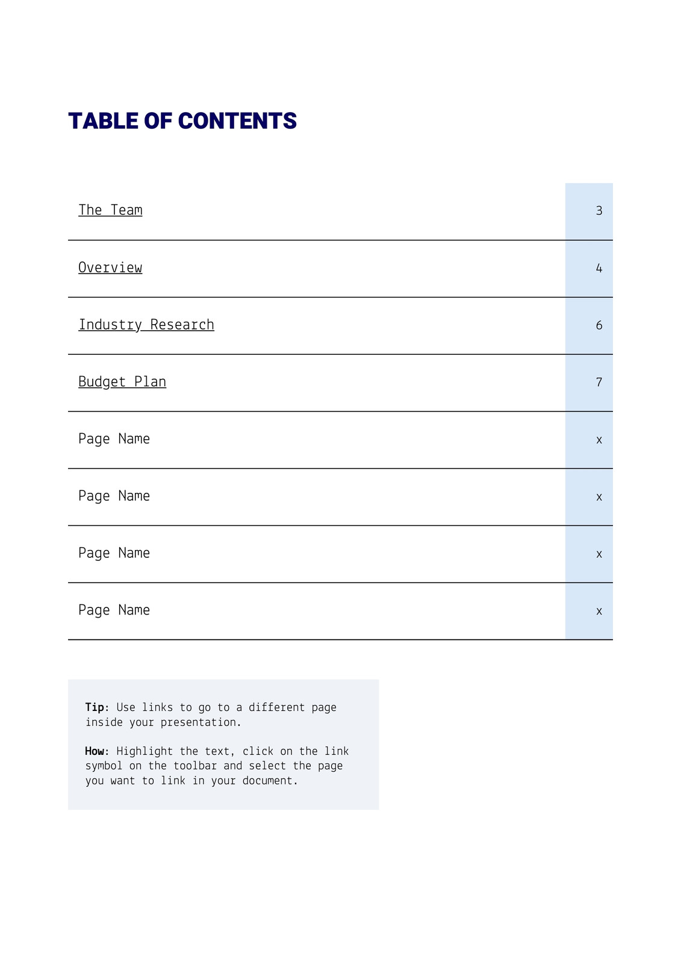Click the bold How label
This screenshot has height=964, width=681.
(x=97, y=751)
